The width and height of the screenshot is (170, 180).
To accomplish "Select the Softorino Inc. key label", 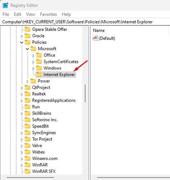I will (45, 120).
